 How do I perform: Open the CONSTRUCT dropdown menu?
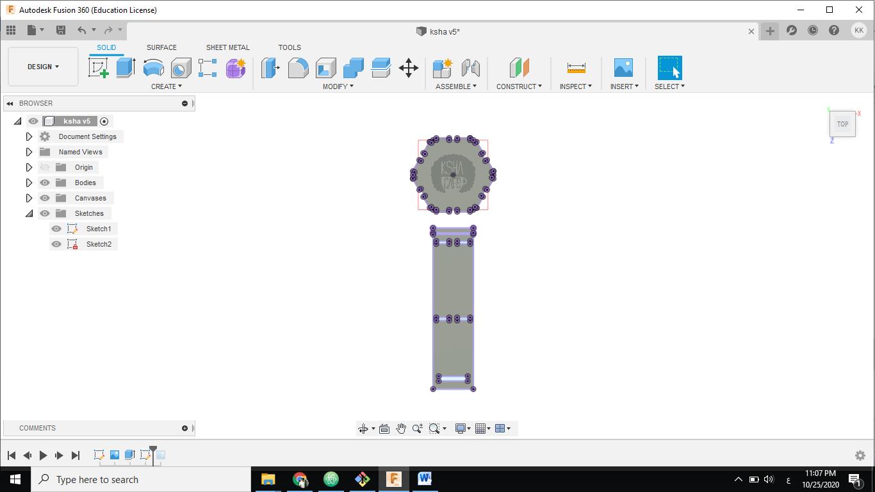[x=519, y=86]
